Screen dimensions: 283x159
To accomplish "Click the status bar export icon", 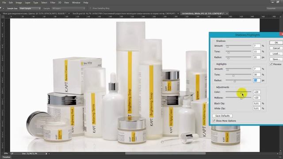I will coord(12,154).
